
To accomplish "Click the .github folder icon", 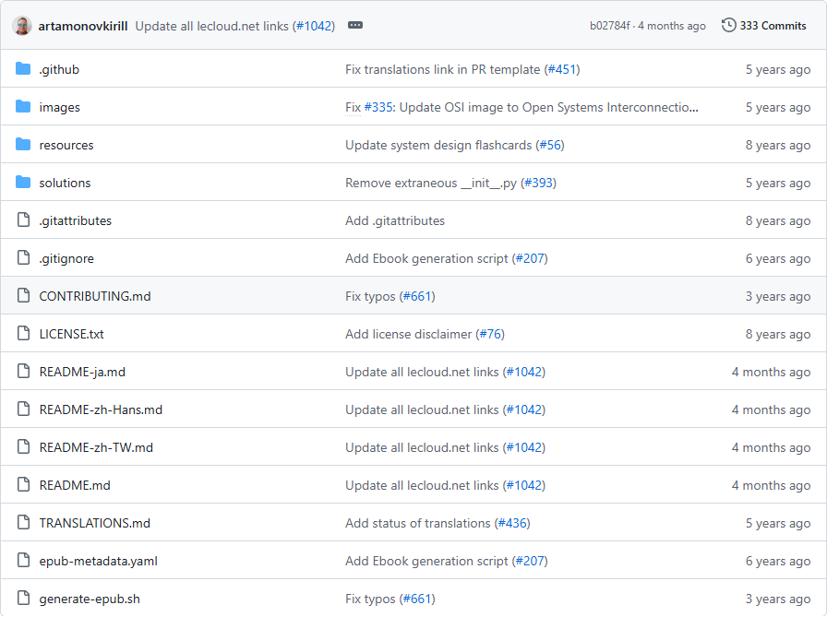I will 23,69.
